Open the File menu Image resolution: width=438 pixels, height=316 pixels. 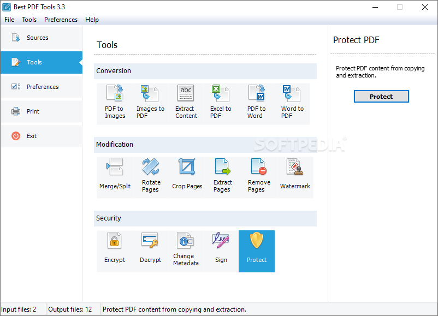click(9, 20)
